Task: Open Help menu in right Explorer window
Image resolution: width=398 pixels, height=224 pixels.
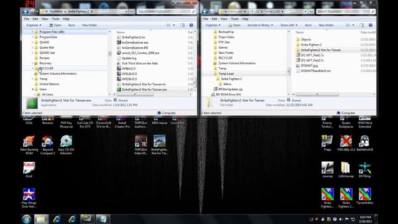Action: pos(245,19)
